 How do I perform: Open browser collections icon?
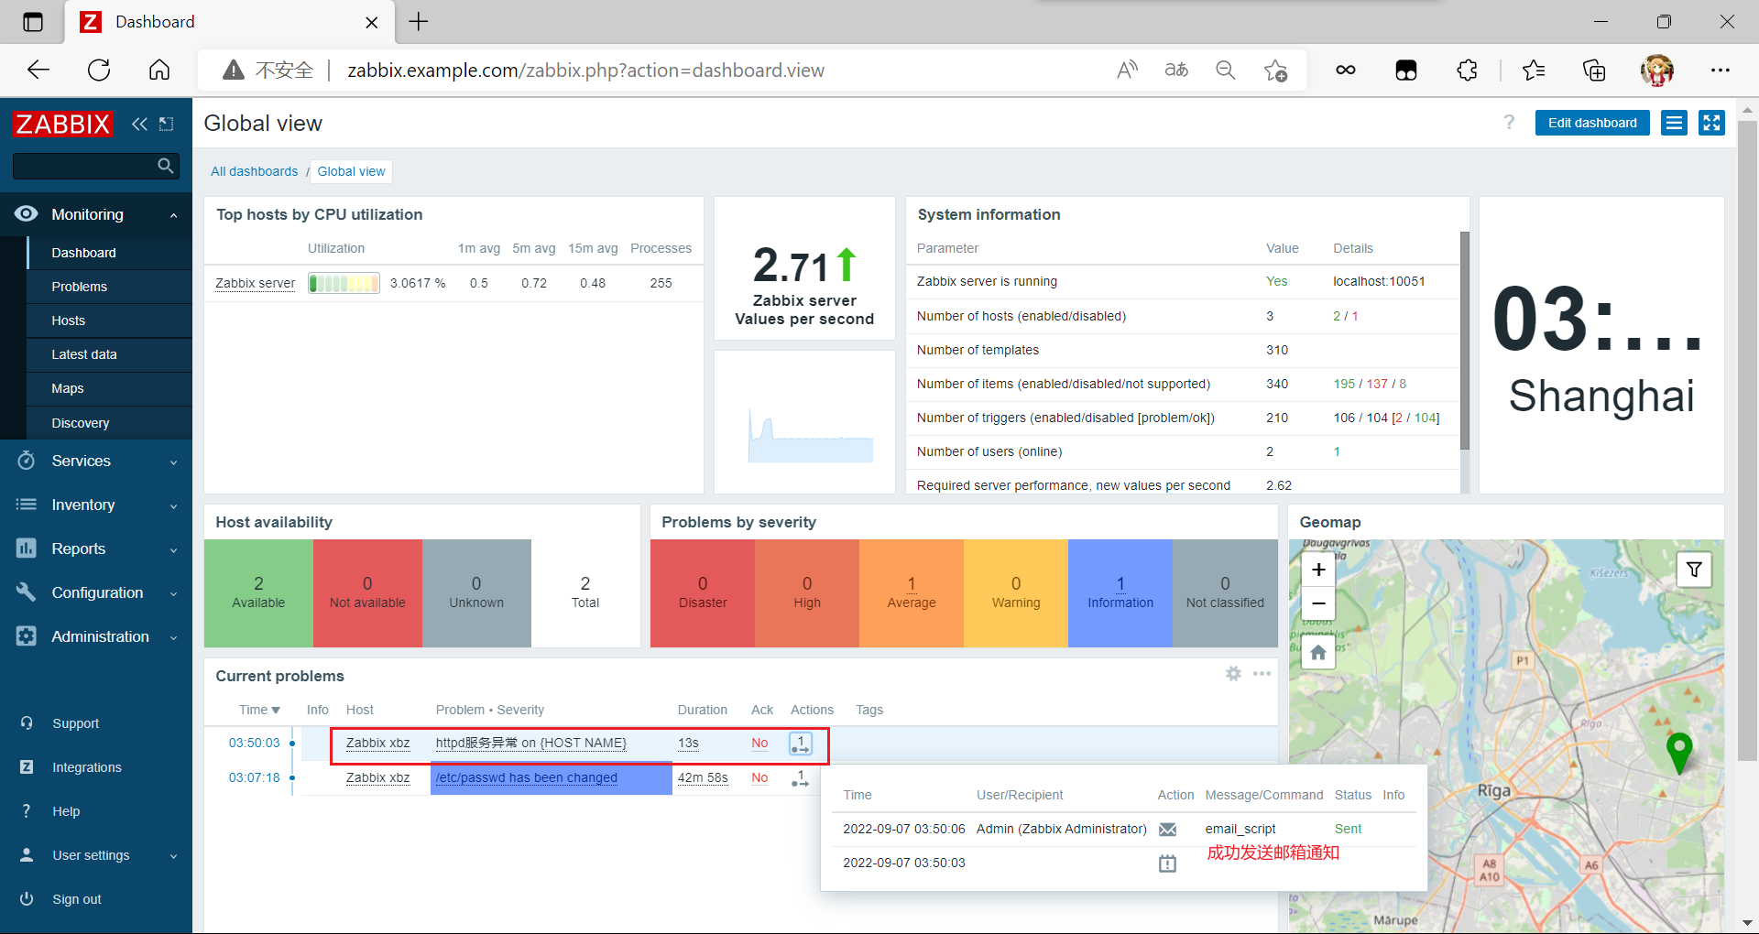click(1594, 70)
